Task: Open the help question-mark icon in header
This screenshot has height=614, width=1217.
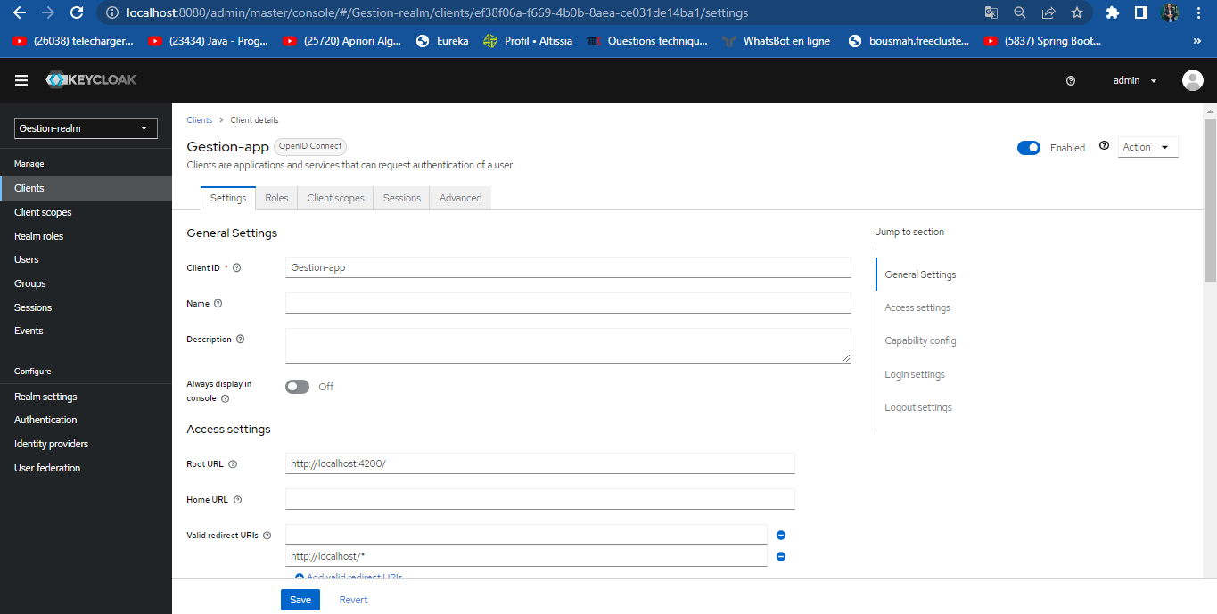Action: [x=1071, y=80]
